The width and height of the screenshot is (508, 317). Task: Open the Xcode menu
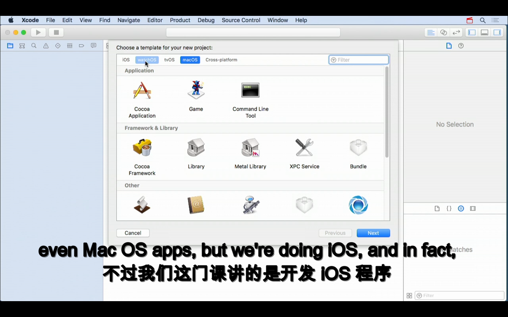coord(30,20)
